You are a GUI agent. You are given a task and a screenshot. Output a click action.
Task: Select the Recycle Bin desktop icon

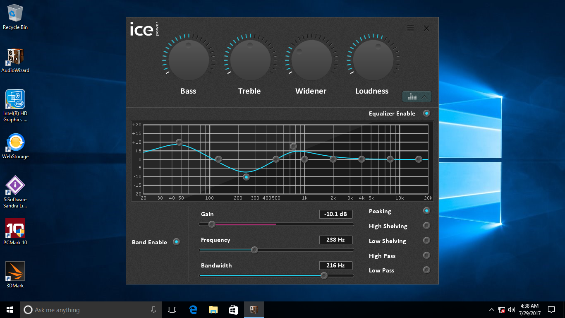[x=15, y=17]
